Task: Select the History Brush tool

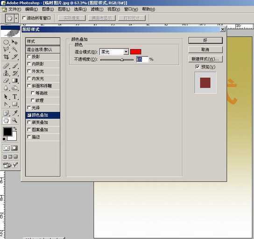Action: tap(14, 73)
